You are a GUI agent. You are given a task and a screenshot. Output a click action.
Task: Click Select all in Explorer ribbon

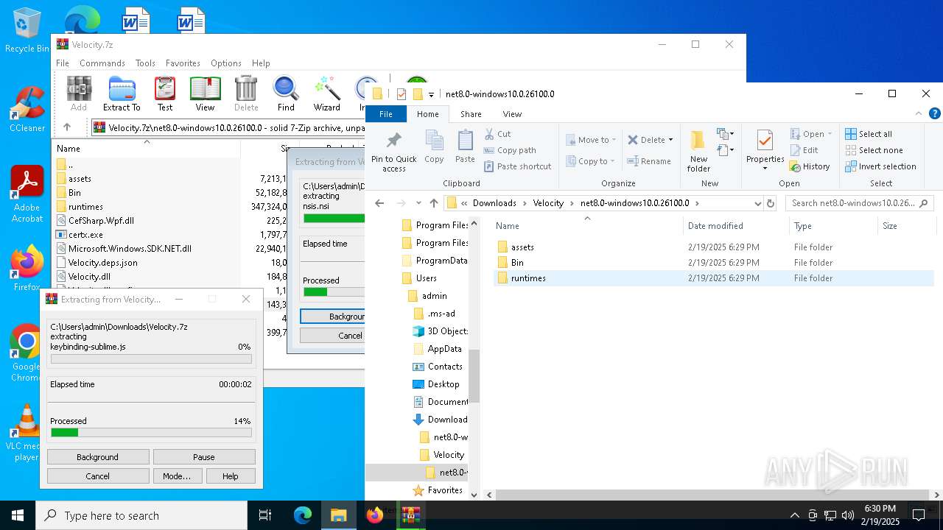tap(869, 134)
